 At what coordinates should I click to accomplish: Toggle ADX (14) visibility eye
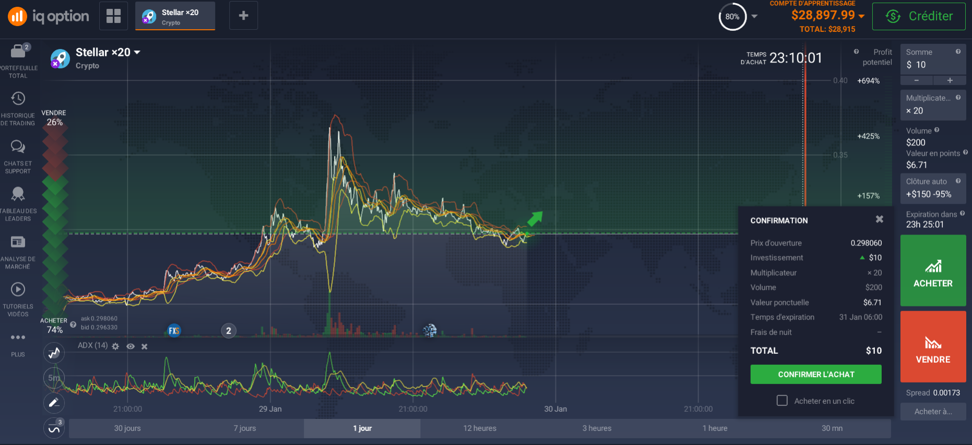[131, 347]
